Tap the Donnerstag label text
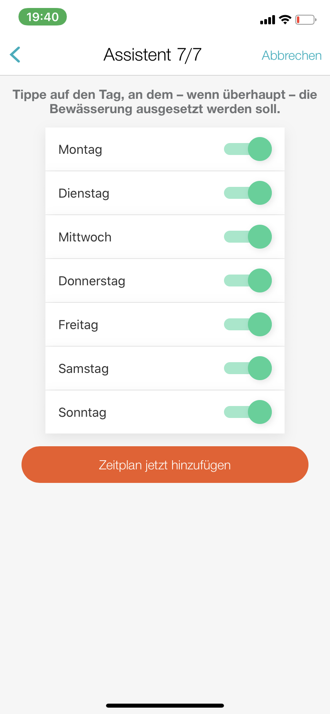This screenshot has height=714, width=330. pyautogui.click(x=92, y=281)
